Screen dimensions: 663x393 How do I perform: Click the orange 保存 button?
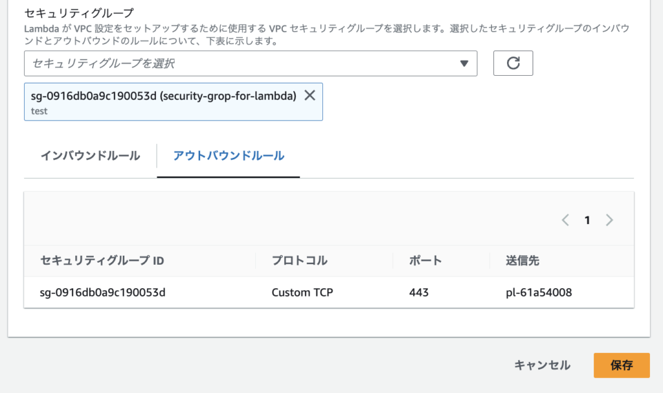[x=621, y=365]
